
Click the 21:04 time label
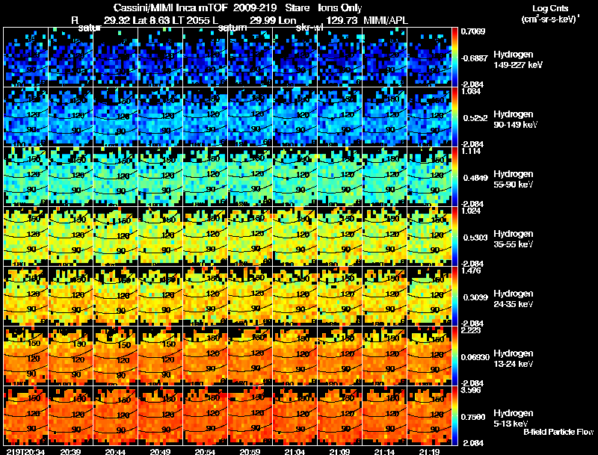point(295,451)
